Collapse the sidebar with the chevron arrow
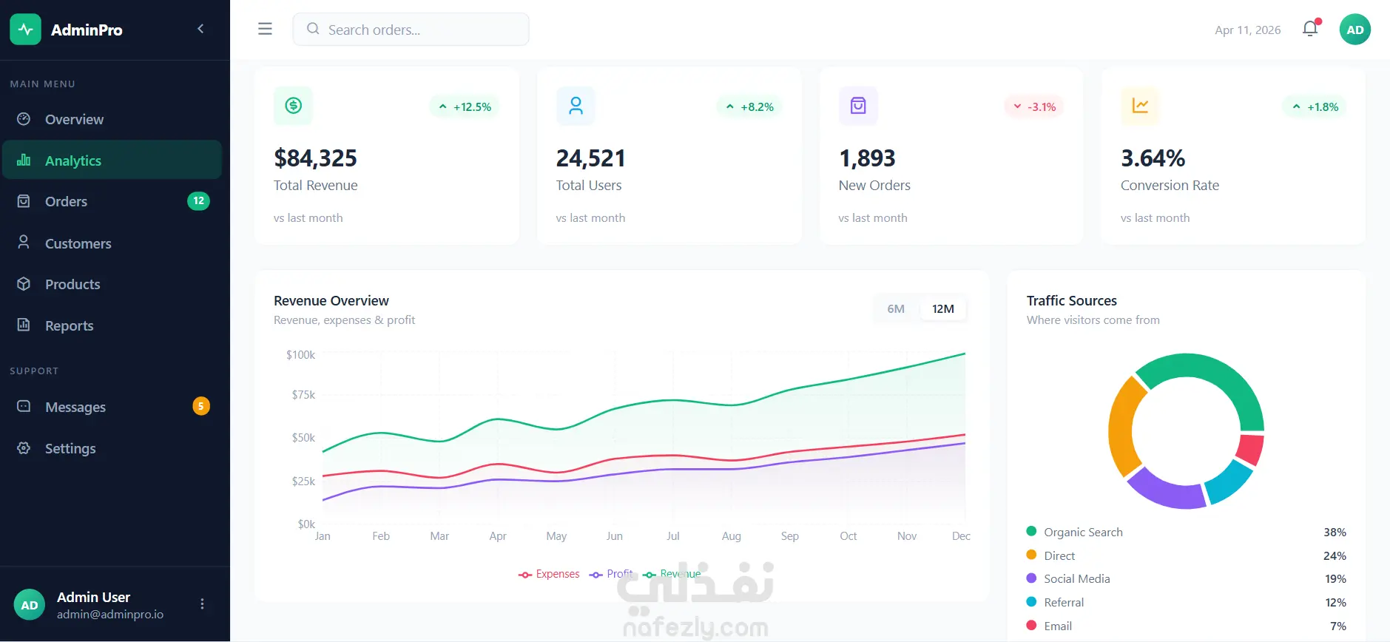Viewport: 1390px width, 642px height. click(200, 29)
